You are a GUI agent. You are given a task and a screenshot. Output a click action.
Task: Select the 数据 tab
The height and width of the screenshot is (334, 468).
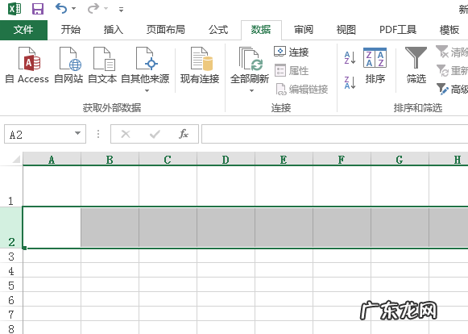coord(261,30)
